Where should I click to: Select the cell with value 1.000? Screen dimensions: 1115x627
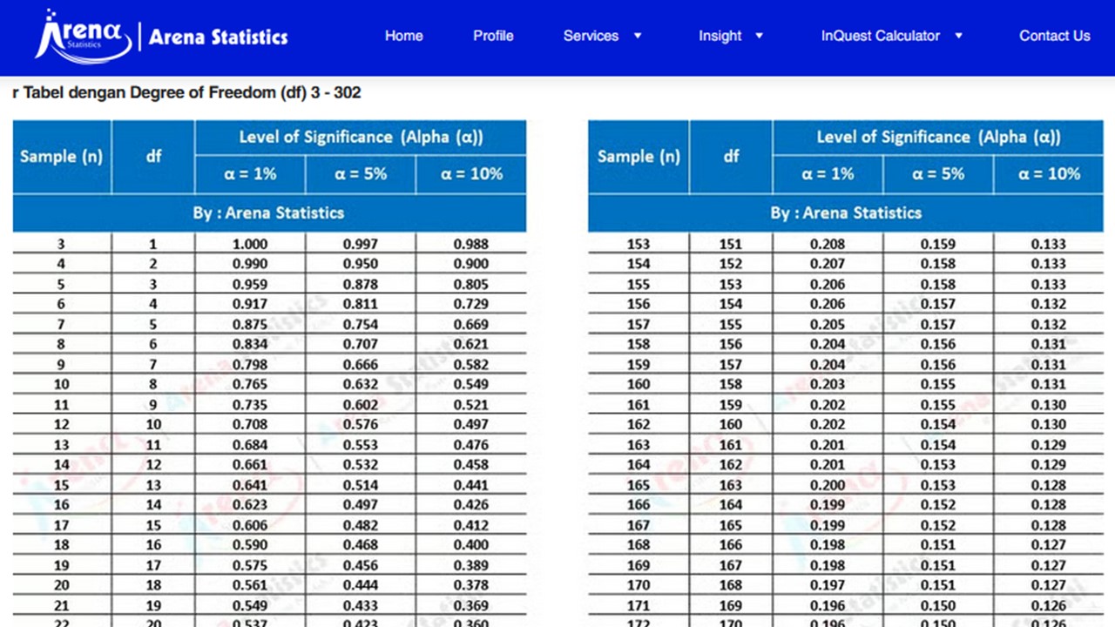250,244
